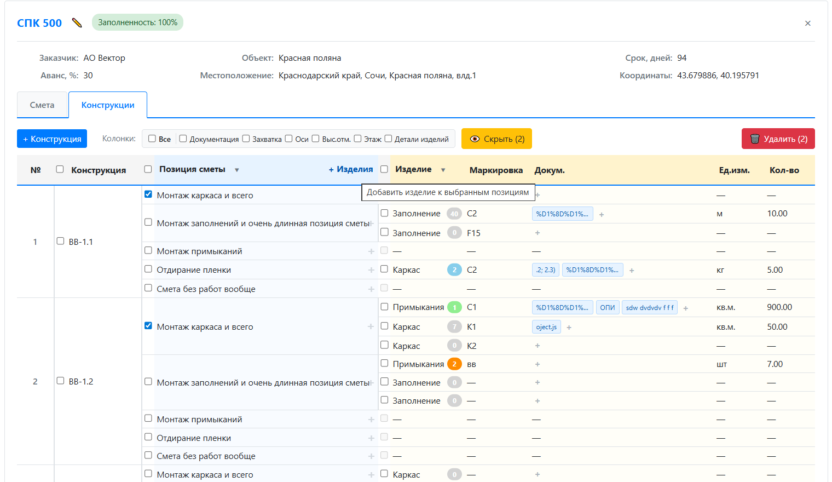832x482 pixels.
Task: Select the Конструкции tab
Action: click(x=108, y=105)
